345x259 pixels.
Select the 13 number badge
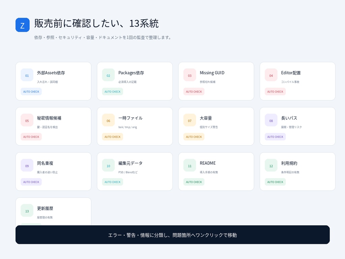pyautogui.click(x=27, y=210)
